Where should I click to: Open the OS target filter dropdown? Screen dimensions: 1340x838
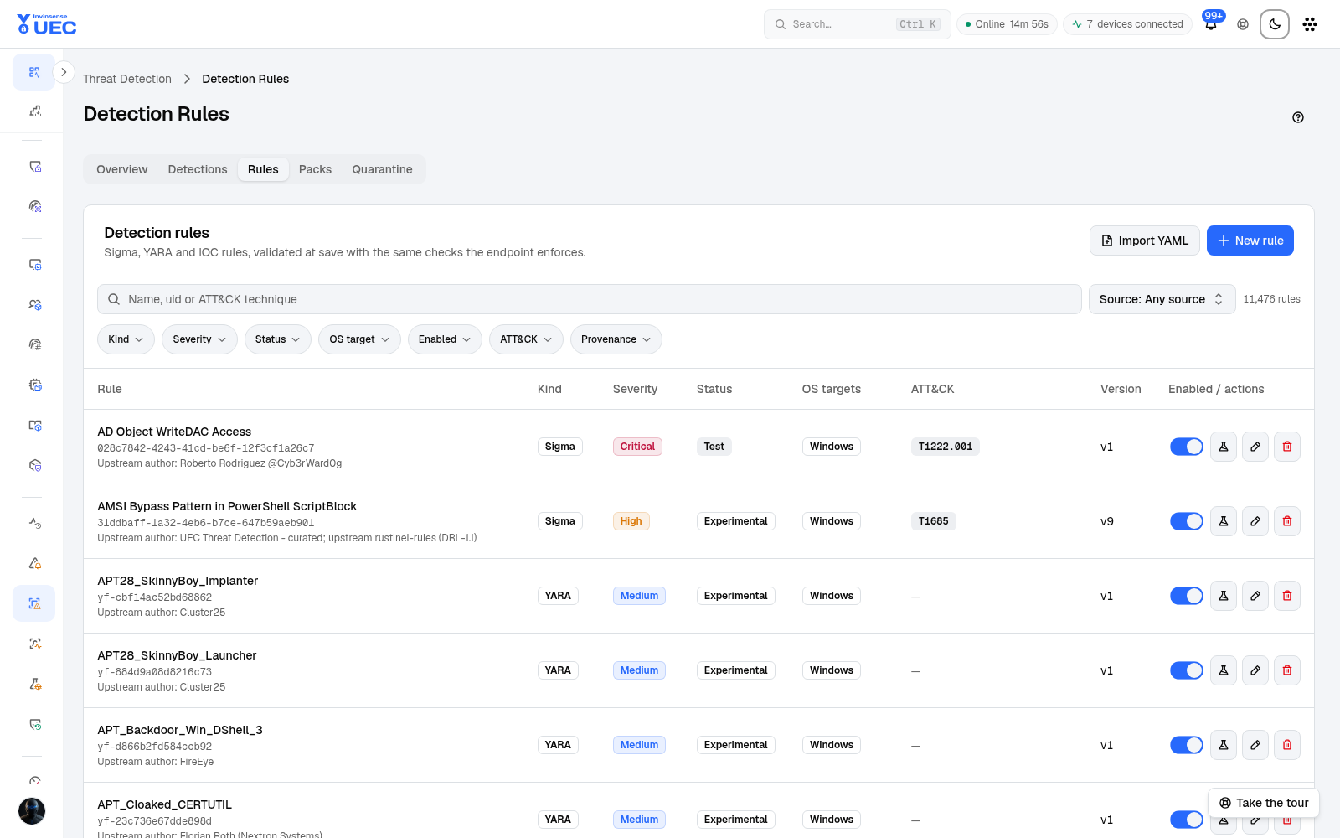359,339
